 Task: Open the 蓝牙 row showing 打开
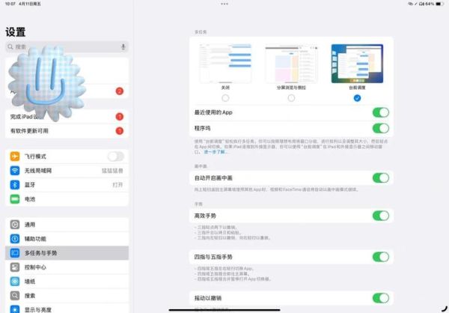click(67, 185)
